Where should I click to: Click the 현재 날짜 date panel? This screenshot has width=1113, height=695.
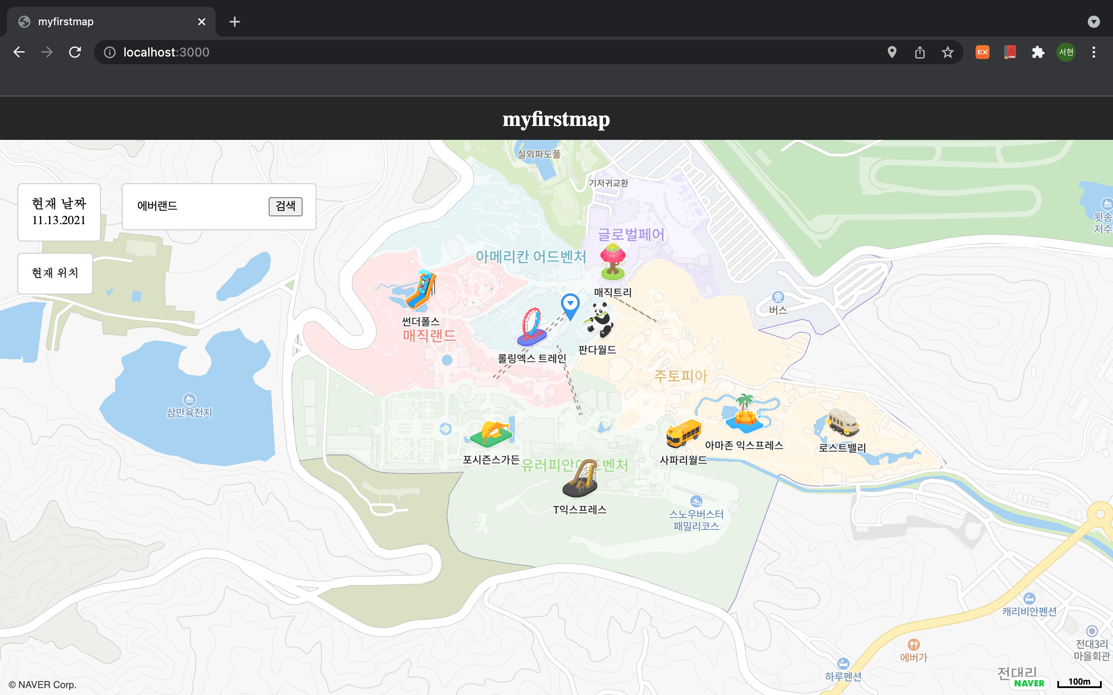click(59, 212)
